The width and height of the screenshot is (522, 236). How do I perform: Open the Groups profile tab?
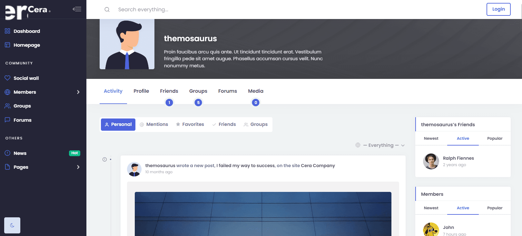coord(198,91)
